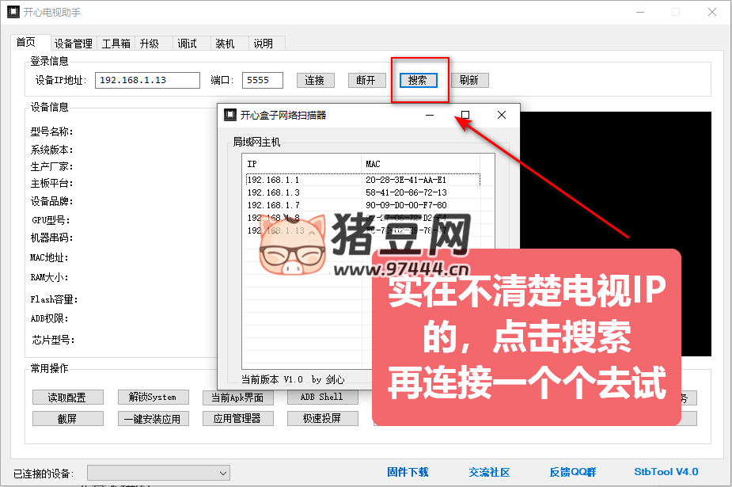Switch to the 升级 upgrade tab

click(150, 43)
